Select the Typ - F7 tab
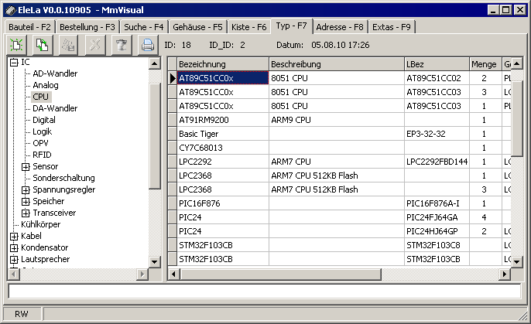 291,26
